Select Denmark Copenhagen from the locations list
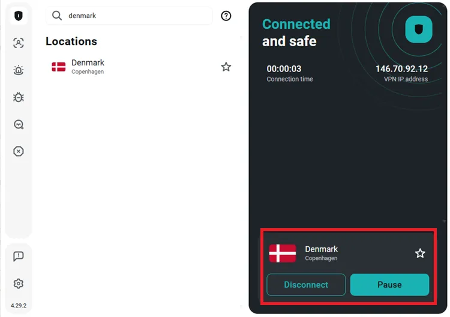450x317 pixels. tap(88, 67)
